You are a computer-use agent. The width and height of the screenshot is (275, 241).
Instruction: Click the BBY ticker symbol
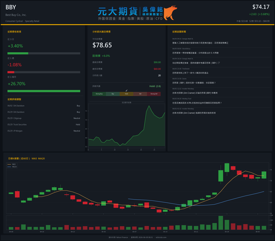click(x=11, y=7)
